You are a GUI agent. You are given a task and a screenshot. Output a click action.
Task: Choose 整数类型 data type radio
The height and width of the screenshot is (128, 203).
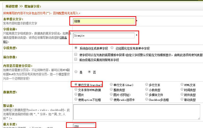111,90
